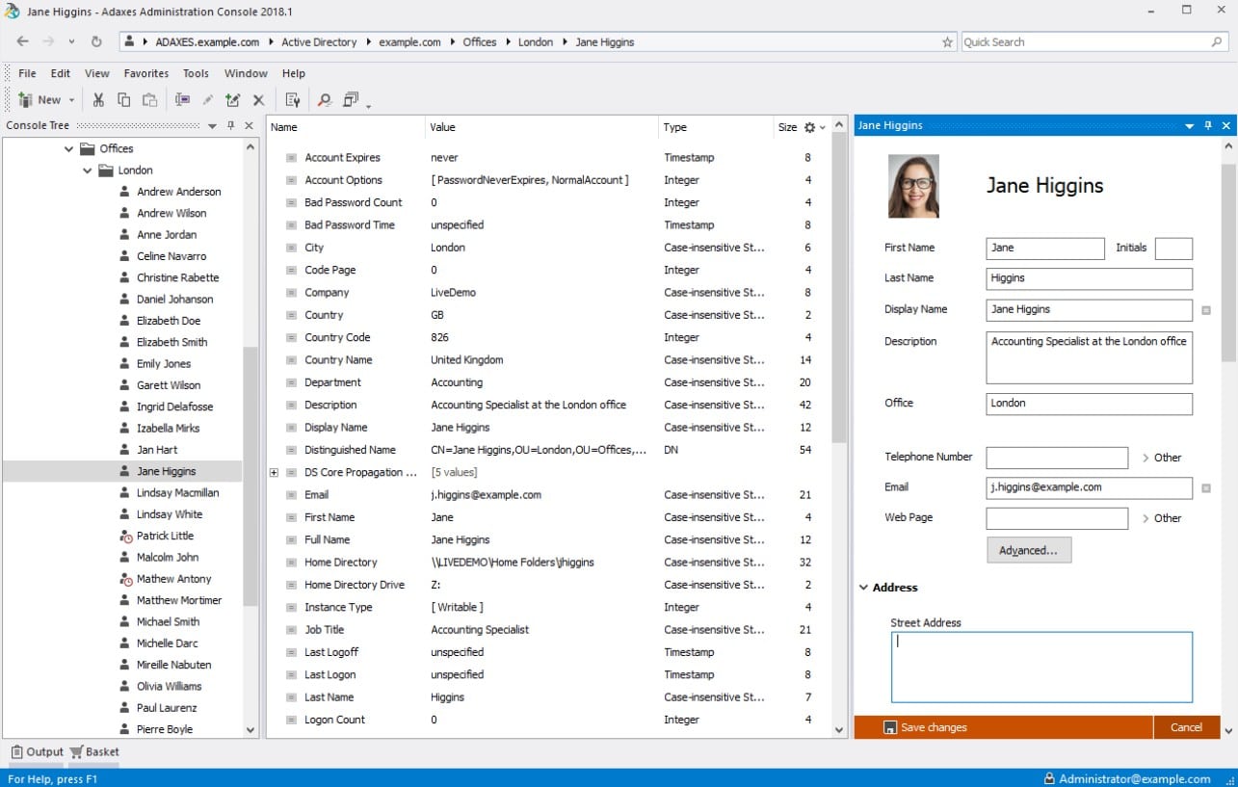Unpin the Console Tree panel

tap(231, 125)
